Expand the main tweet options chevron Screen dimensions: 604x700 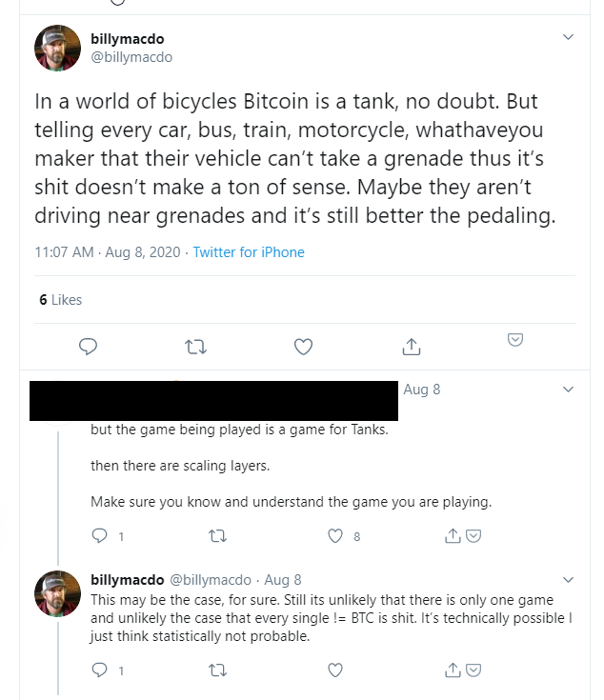click(568, 37)
